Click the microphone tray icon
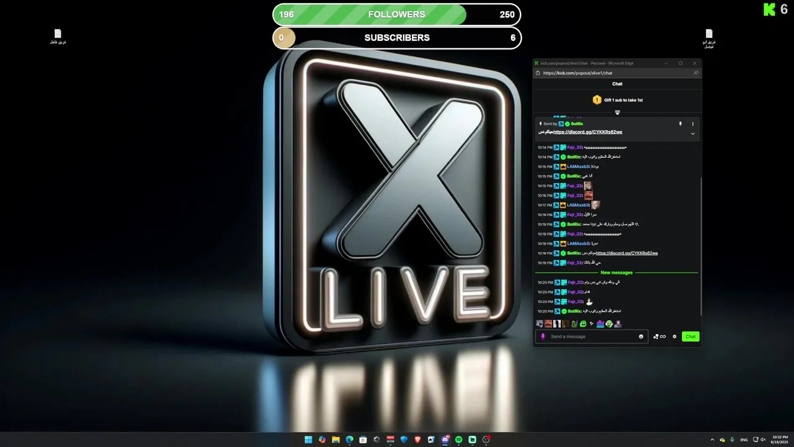The image size is (794, 447). coord(732,440)
